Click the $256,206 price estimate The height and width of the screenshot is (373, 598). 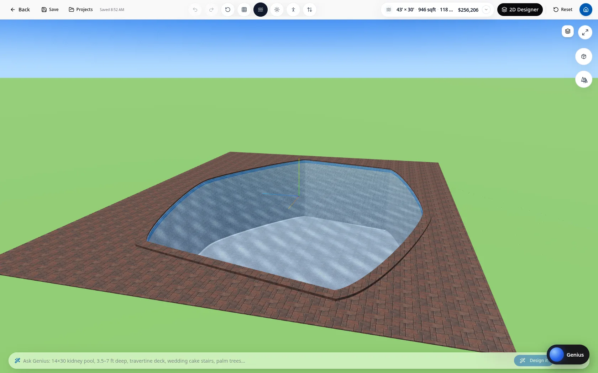[468, 10]
